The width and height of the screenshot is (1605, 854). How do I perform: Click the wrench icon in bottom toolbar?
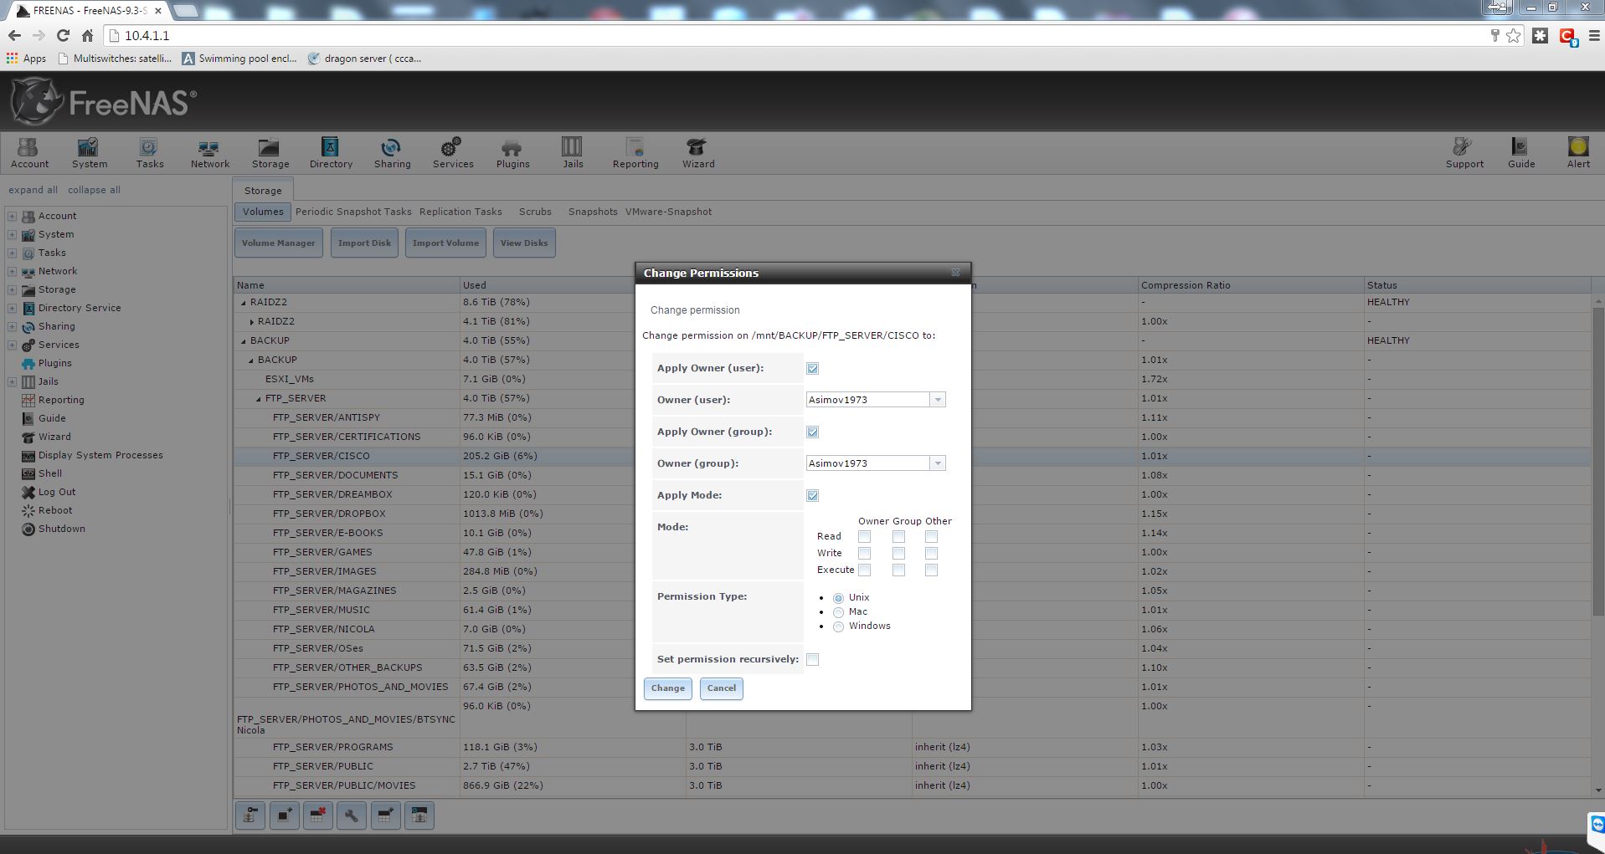(x=352, y=816)
